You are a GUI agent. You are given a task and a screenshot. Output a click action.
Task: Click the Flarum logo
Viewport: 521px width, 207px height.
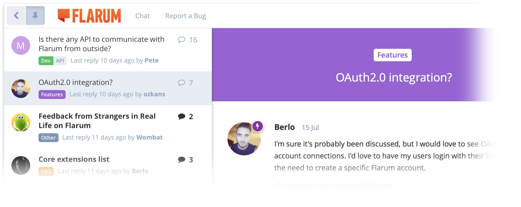(89, 16)
